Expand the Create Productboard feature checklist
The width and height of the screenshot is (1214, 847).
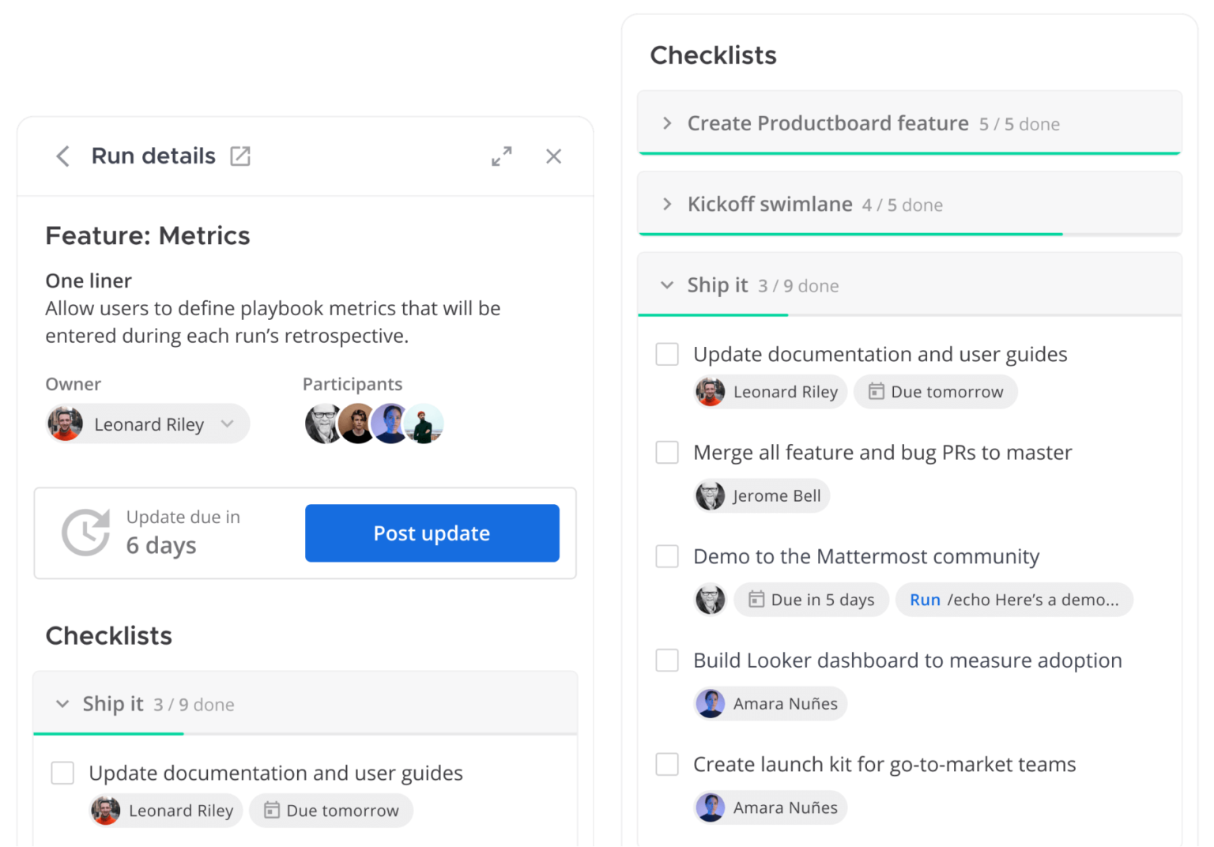click(x=666, y=123)
